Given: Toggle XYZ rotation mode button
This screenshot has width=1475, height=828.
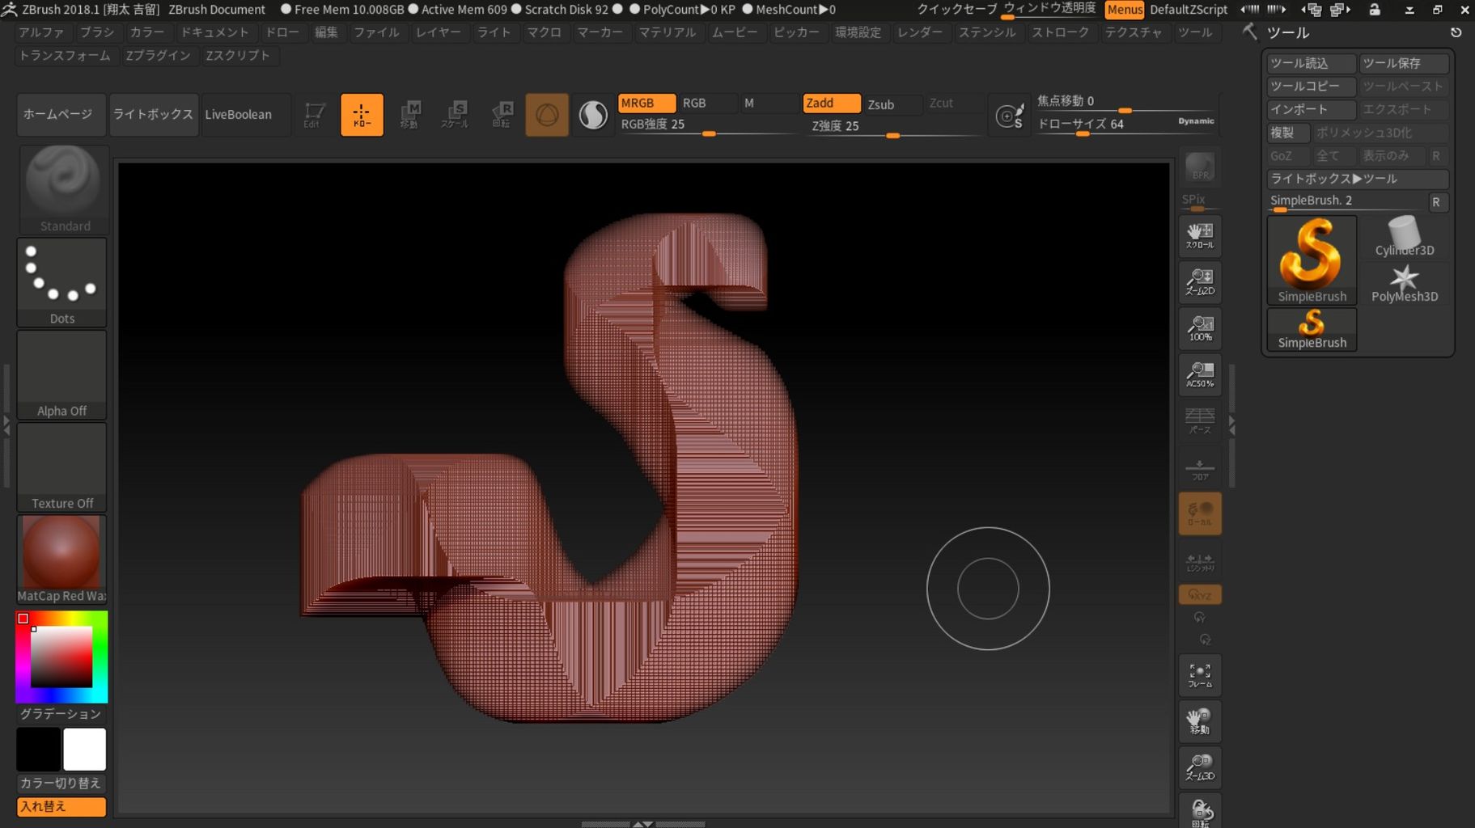Looking at the screenshot, I should click(x=1200, y=595).
